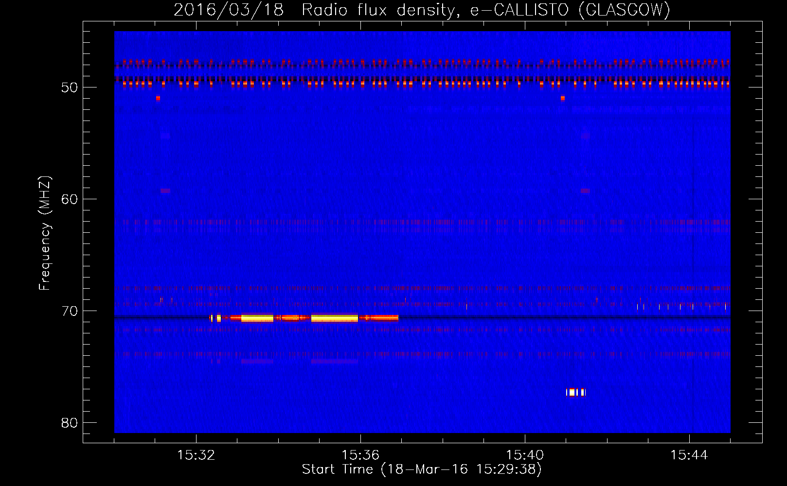Click the yellow burst segment near 15:33 at 70.7 MHz
Viewport: 787px width, 486px height.
(x=257, y=318)
